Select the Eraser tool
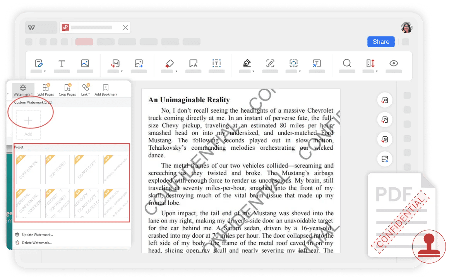Image resolution: width=449 pixels, height=279 pixels. pos(169,63)
